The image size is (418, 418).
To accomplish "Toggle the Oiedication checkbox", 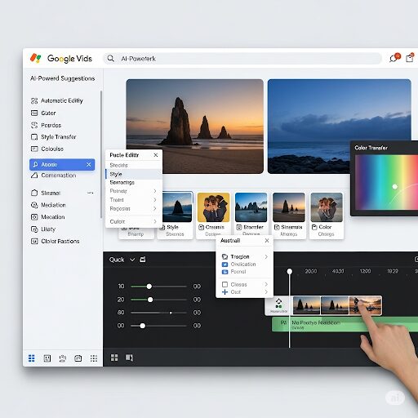I will [225, 265].
